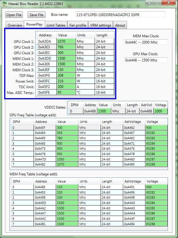Click Value column header in MEM Freq Table

point(67,181)
